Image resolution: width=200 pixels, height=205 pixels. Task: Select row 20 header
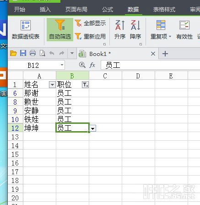coord(15,198)
